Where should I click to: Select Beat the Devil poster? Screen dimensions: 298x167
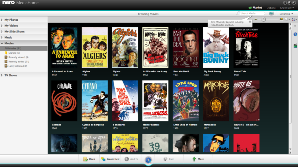[x=186, y=47]
